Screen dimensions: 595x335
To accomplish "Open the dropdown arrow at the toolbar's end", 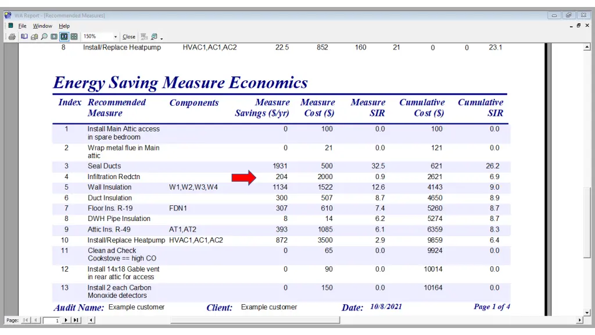I will (x=162, y=38).
